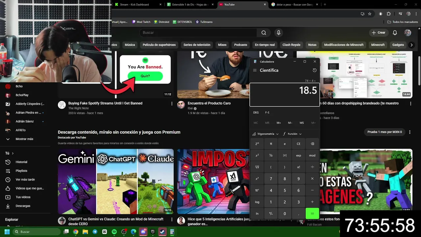Toggle the DEG angle unit in Calculator
Screen dimensions: 421x237
(x=256, y=113)
